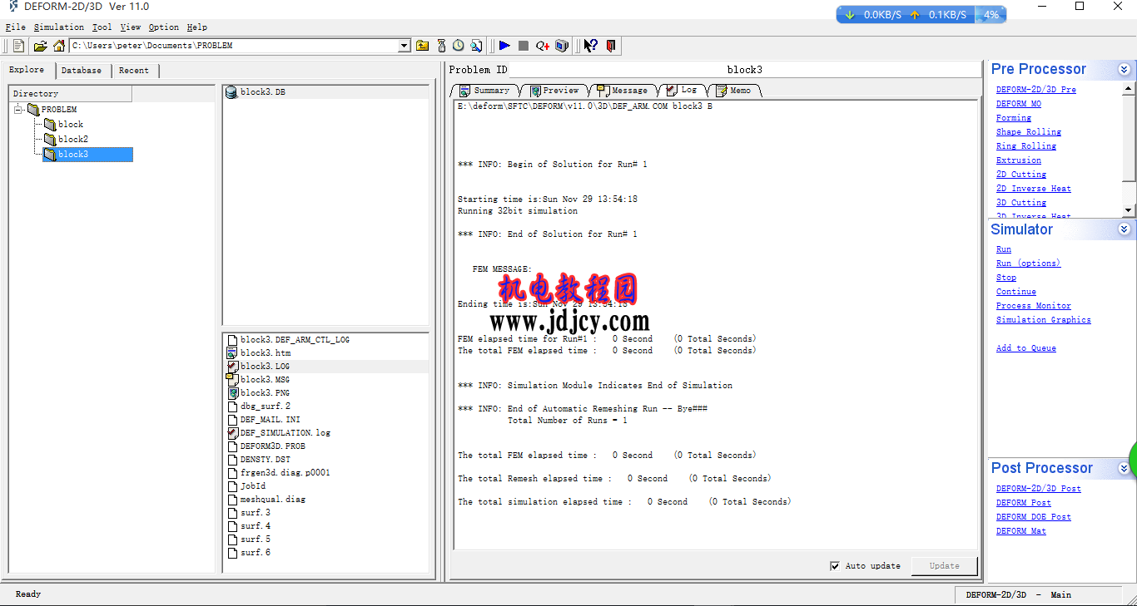
Task: Open the Forming pre processor link
Action: click(x=1014, y=118)
